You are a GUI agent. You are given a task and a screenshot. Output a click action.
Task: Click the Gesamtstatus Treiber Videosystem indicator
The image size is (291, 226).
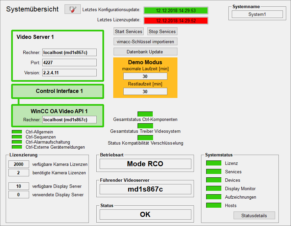click(145, 126)
